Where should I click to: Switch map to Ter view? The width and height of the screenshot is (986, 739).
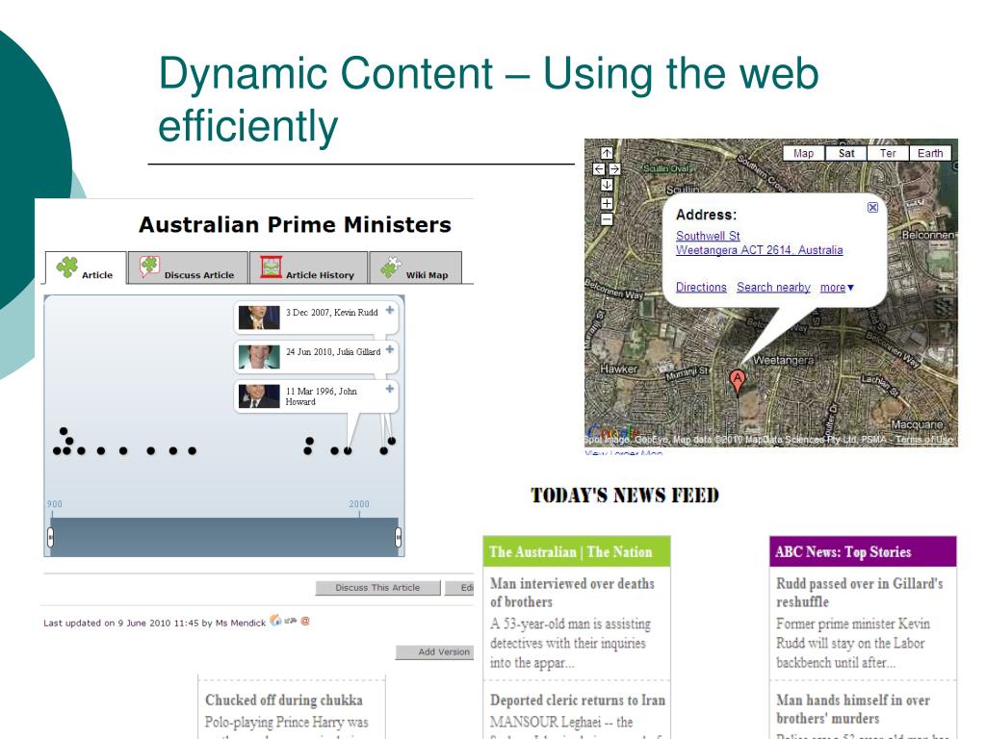[x=888, y=153]
